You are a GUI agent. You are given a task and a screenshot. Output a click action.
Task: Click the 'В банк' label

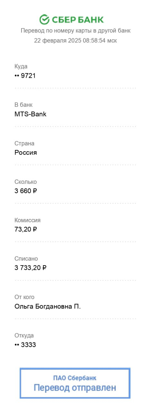point(24,105)
